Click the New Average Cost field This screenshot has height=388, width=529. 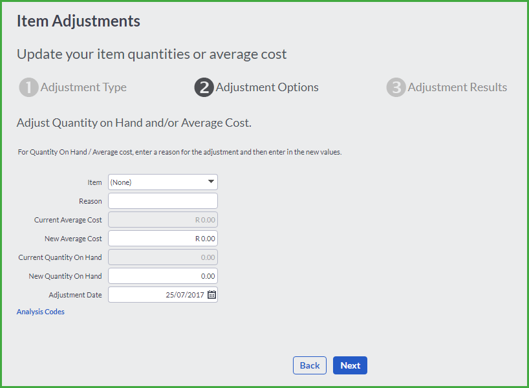click(x=163, y=239)
